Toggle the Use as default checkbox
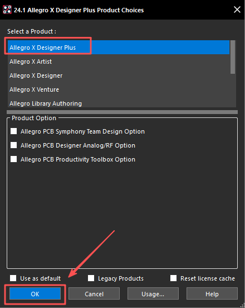The width and height of the screenshot is (245, 308). [x=13, y=278]
